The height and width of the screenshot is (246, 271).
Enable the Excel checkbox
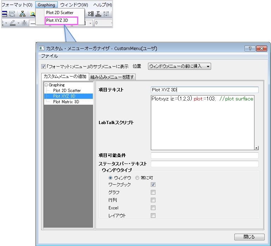coord(153,208)
